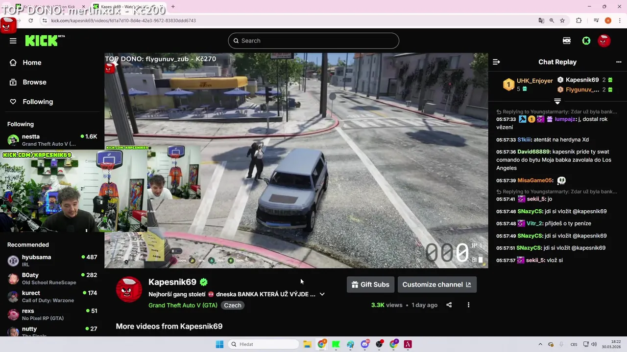Open File Explorer from taskbar

307,344
